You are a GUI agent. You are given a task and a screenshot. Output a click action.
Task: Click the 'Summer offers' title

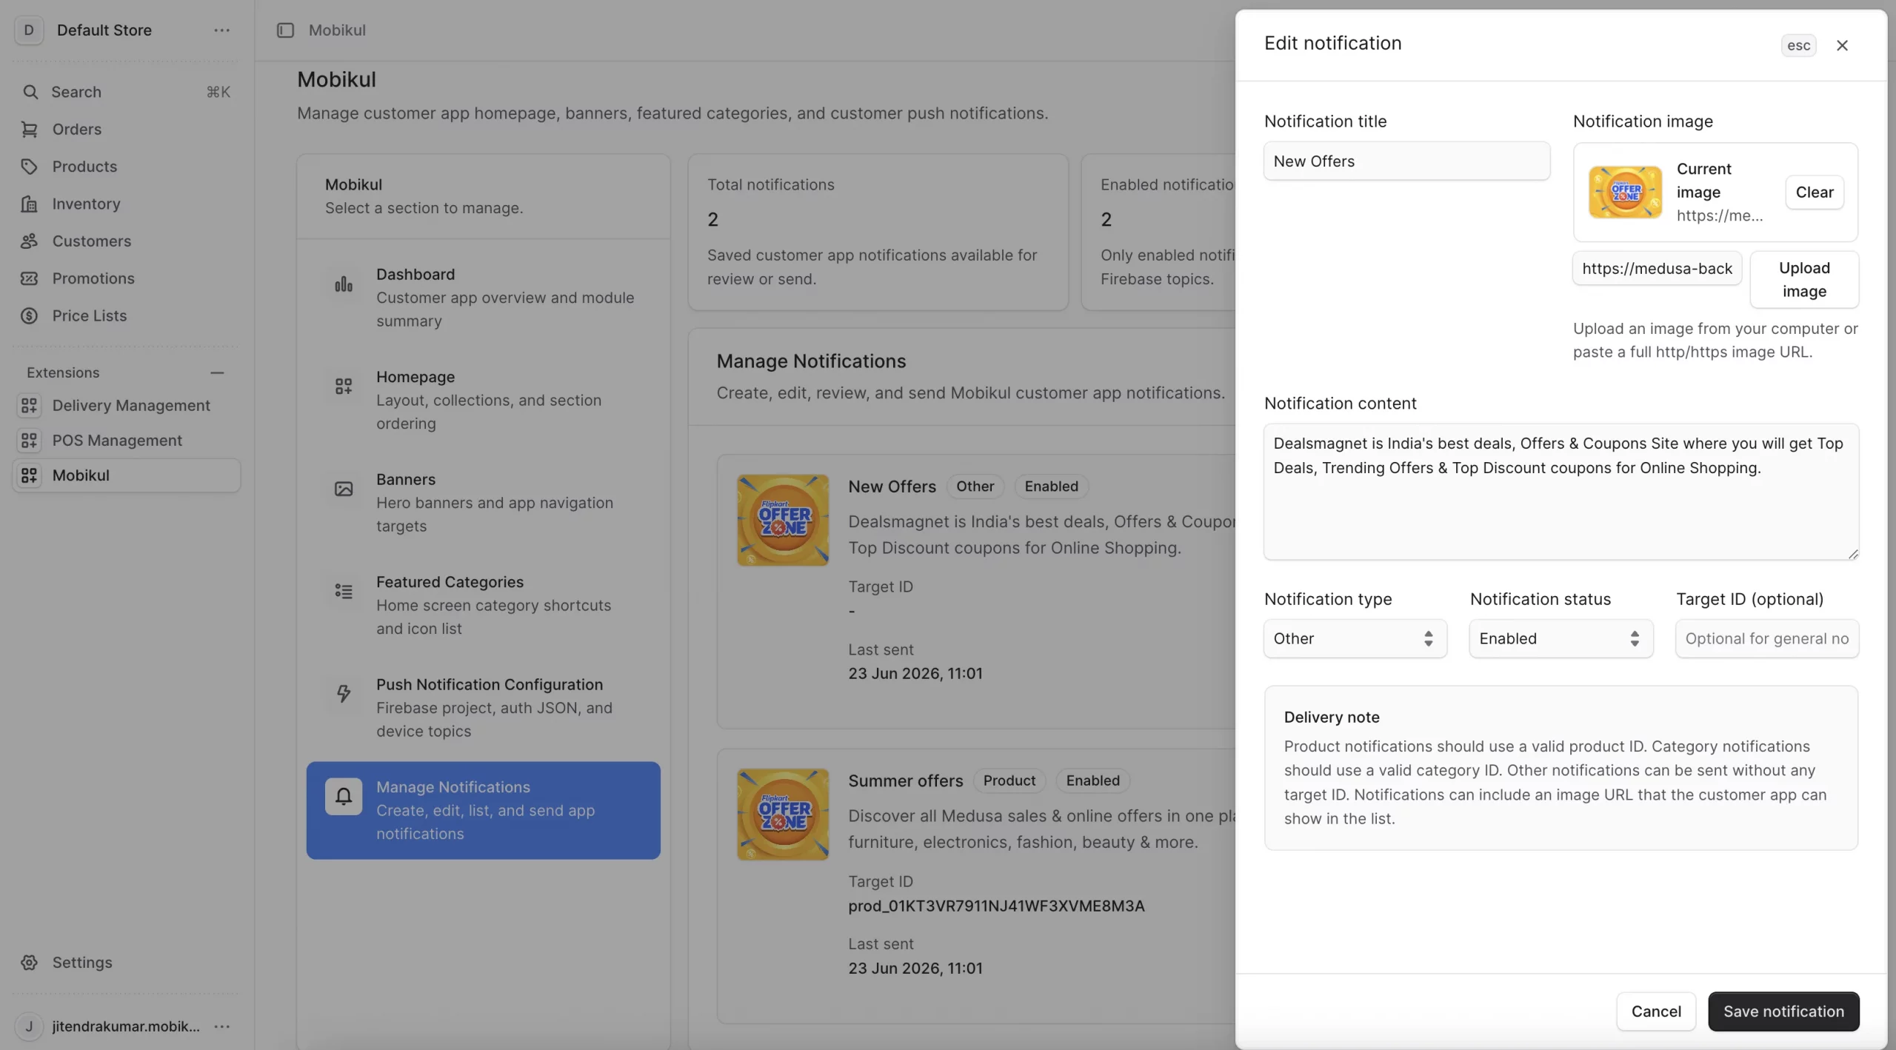tap(905, 780)
